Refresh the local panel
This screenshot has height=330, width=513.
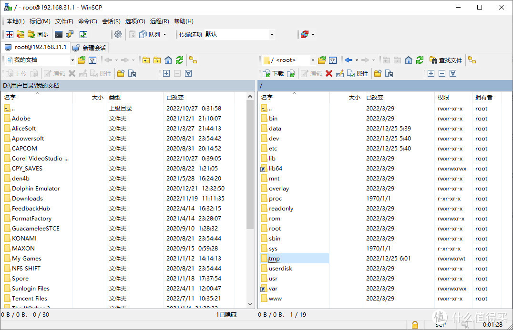point(179,60)
